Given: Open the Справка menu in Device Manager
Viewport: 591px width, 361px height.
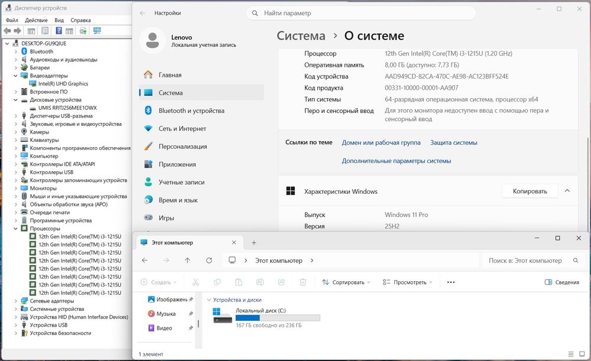Looking at the screenshot, I should (80, 20).
